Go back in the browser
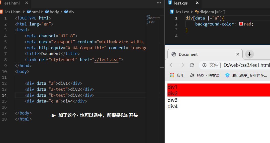Image resolution: width=270 pixels, height=143 pixels. tap(172, 65)
